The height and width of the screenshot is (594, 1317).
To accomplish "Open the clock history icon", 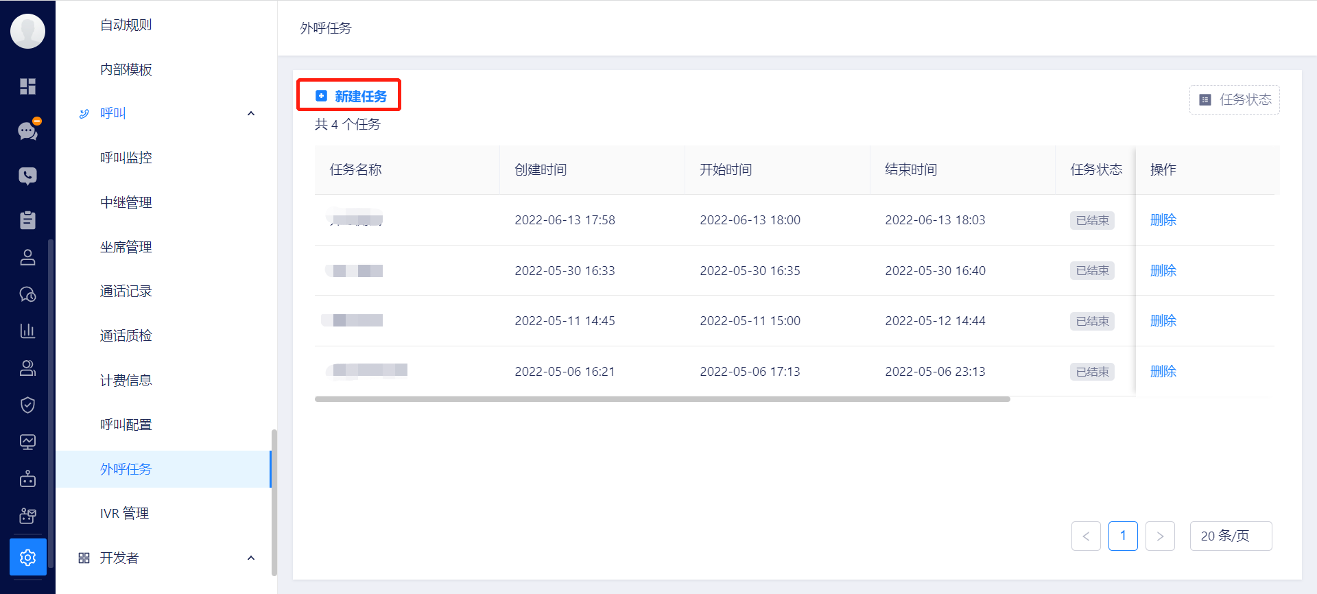I will (x=27, y=294).
